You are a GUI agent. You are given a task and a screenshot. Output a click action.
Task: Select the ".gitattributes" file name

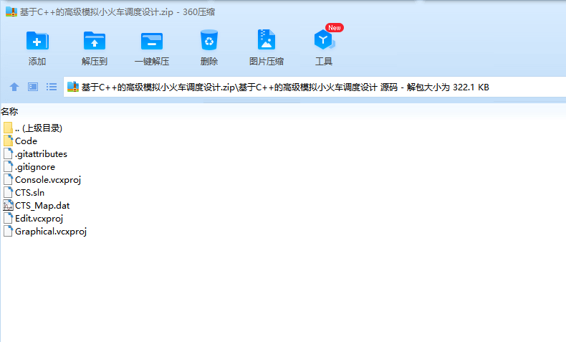[41, 154]
